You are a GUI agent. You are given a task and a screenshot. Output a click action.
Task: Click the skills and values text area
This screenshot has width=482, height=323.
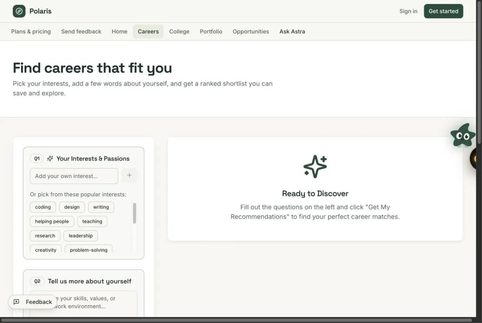coord(84,304)
